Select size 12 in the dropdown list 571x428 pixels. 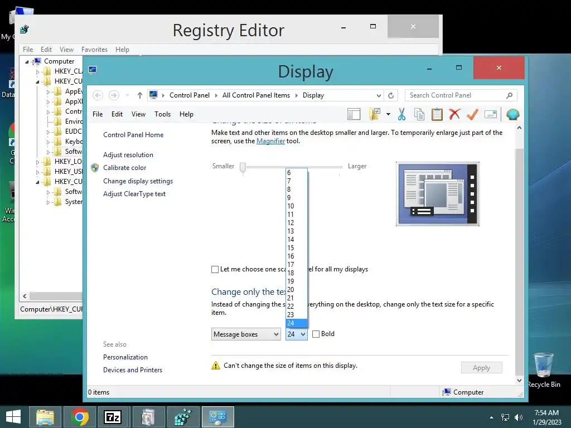coord(297,223)
